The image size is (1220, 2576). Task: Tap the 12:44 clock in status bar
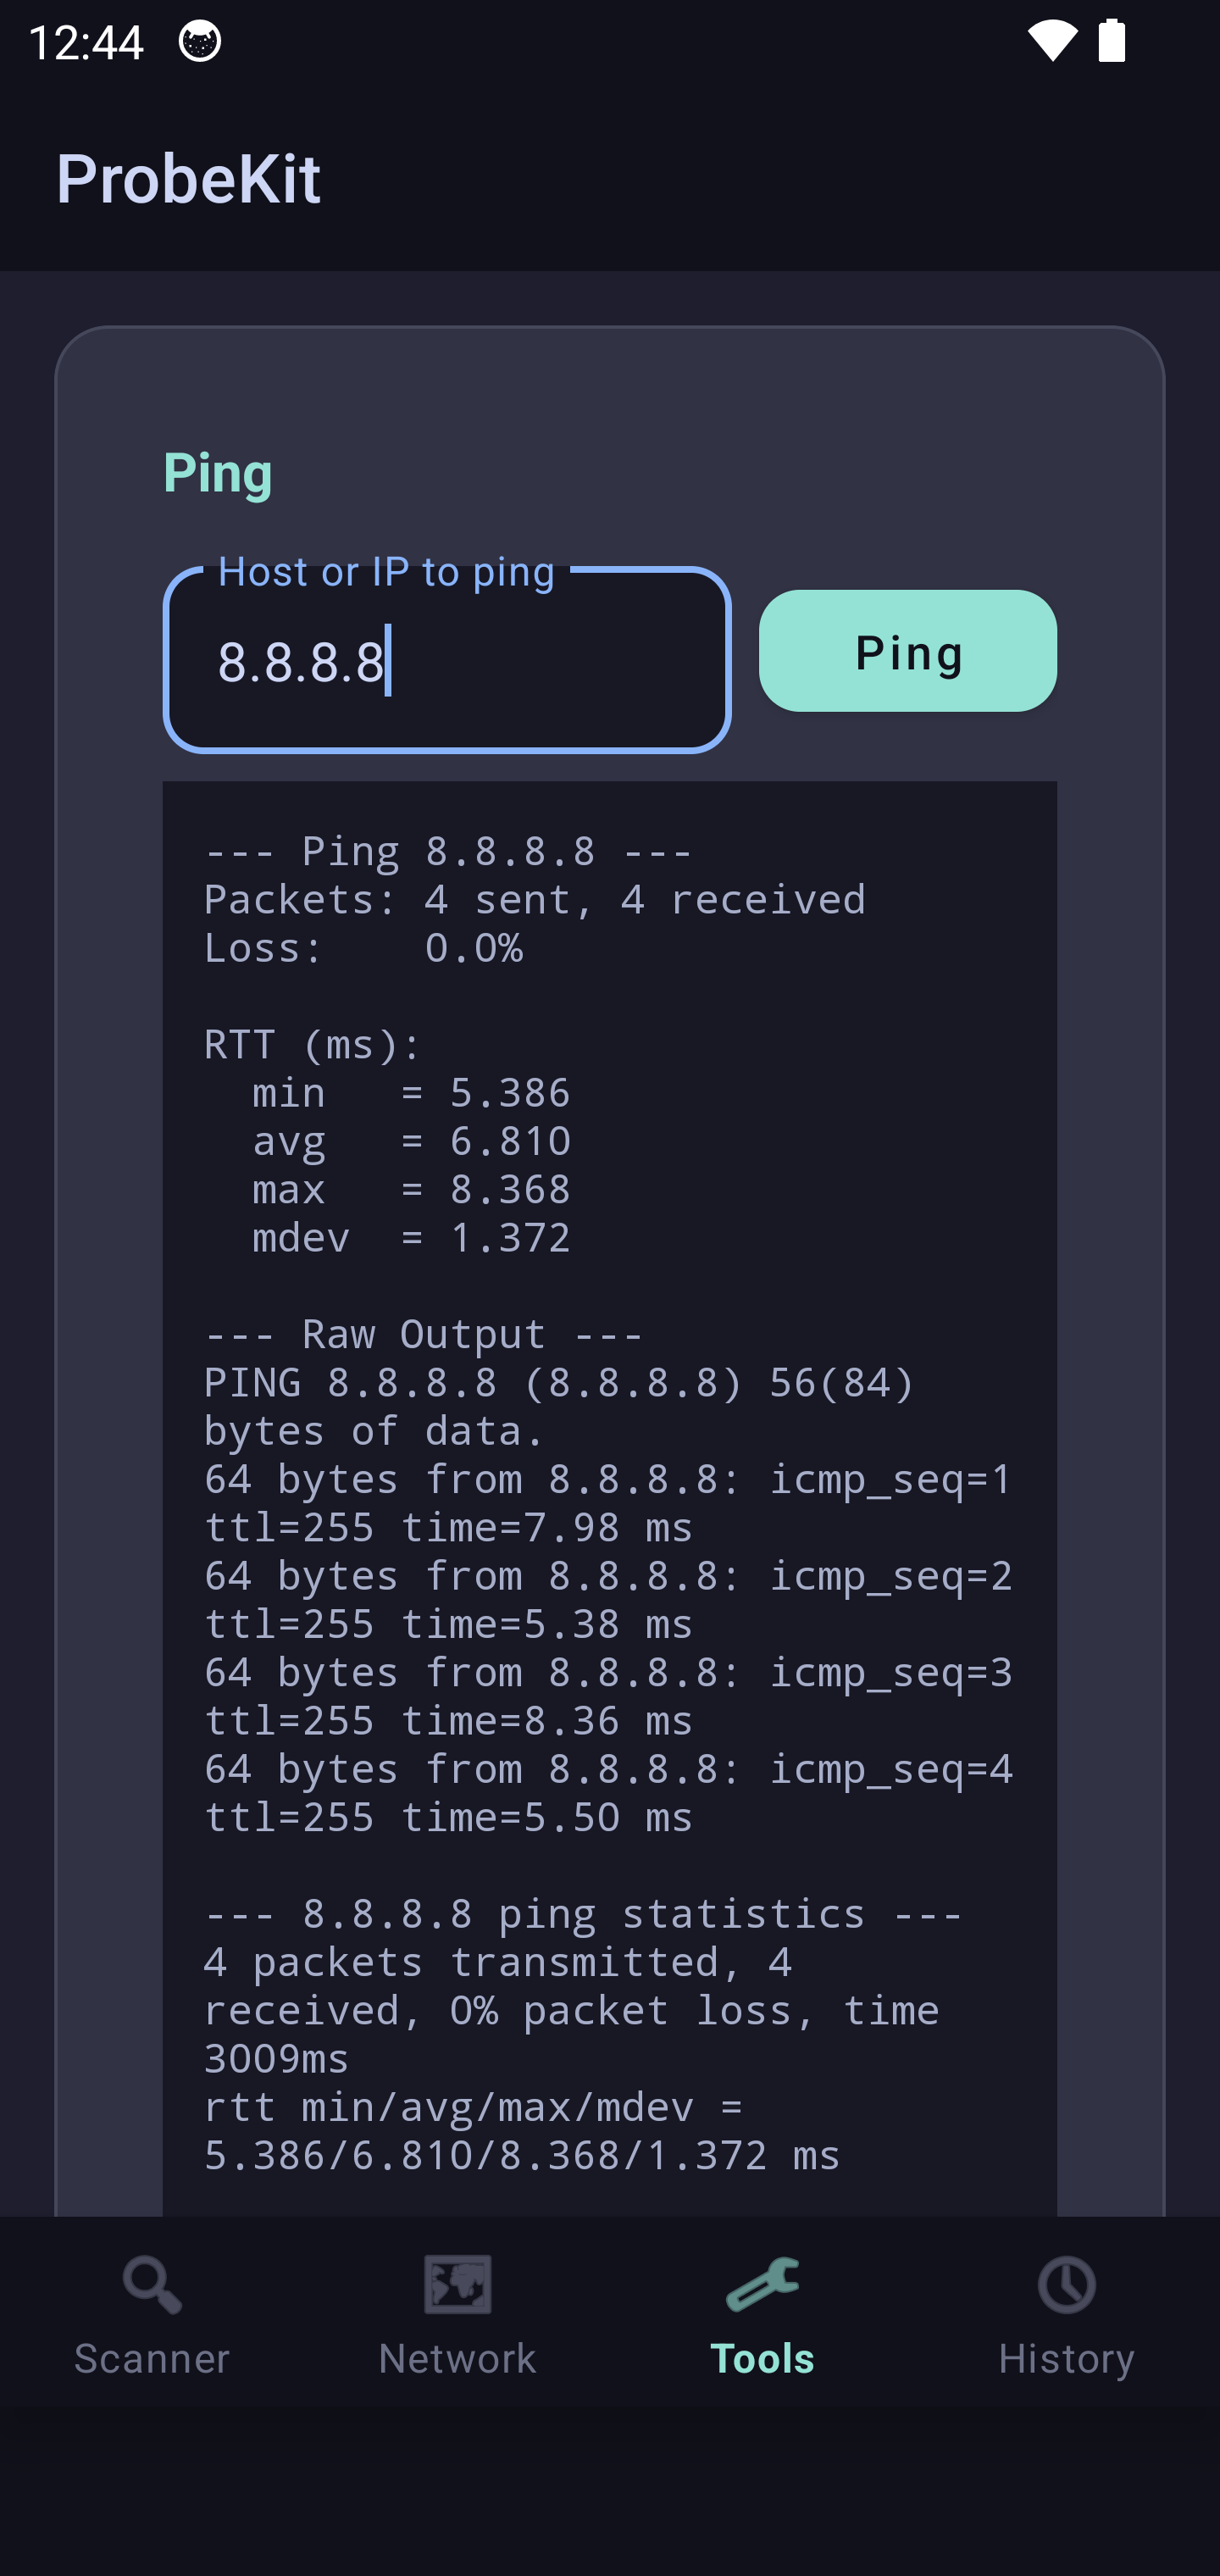(86, 42)
